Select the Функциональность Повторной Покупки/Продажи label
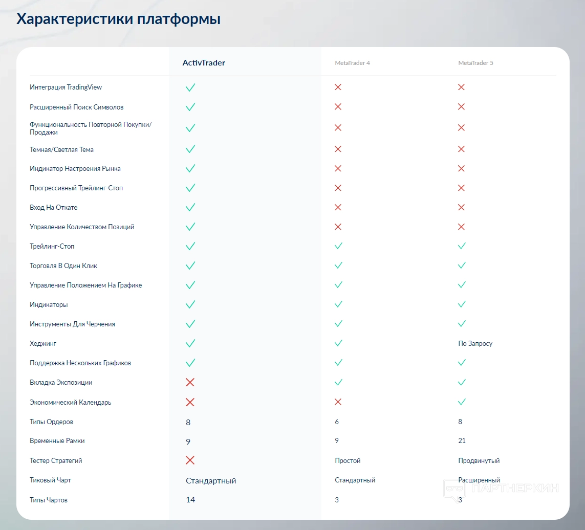 click(91, 128)
